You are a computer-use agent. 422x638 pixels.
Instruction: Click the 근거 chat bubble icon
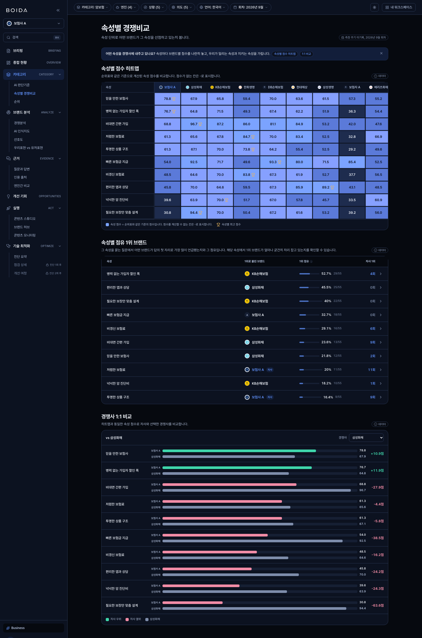(8, 158)
